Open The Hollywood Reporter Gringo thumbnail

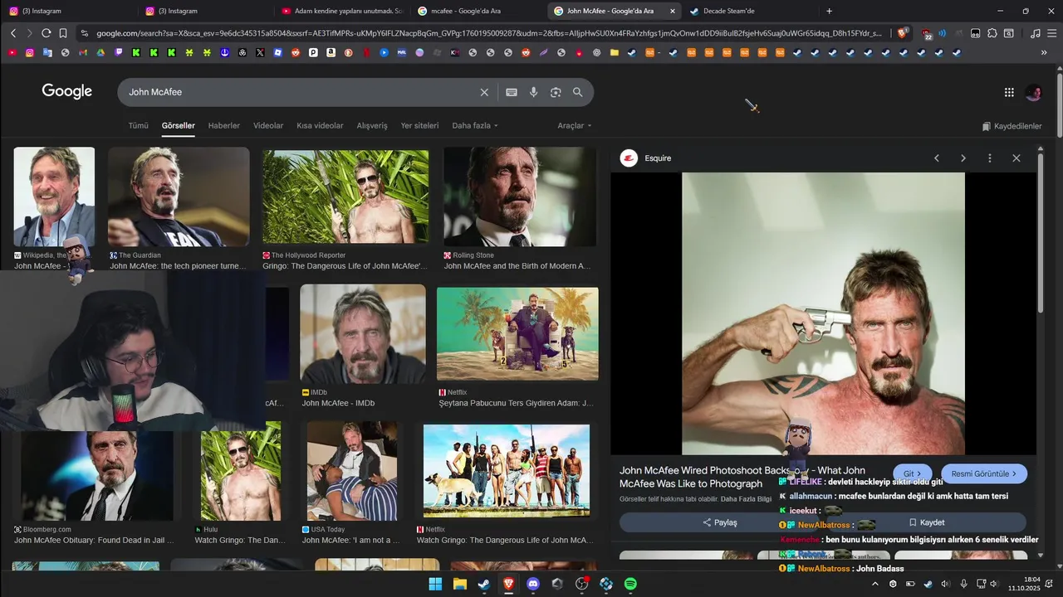point(345,197)
